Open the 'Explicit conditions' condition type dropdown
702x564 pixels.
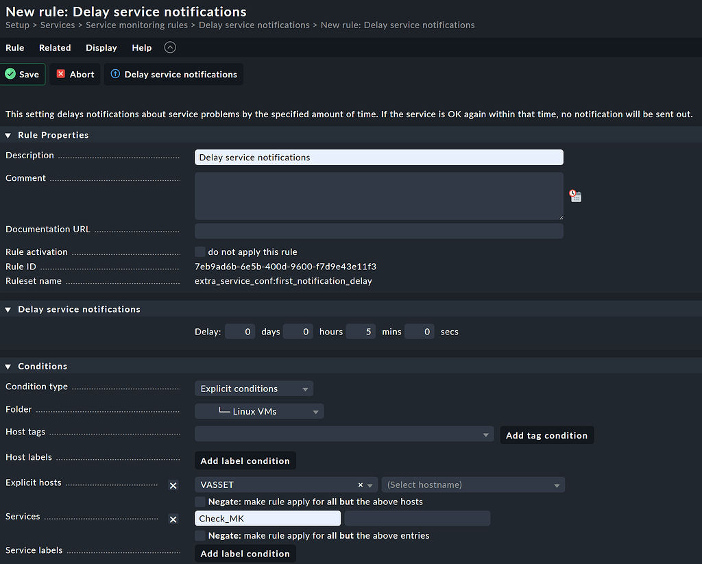point(254,388)
